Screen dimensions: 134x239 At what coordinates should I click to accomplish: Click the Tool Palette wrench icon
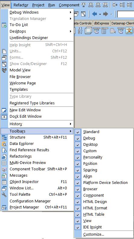pyautogui.click(x=4, y=195)
